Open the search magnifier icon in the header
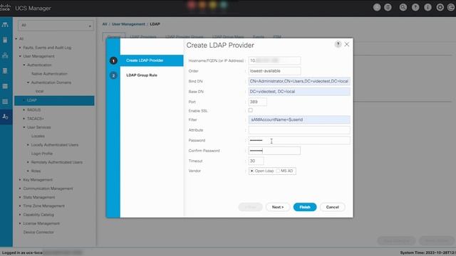The image size is (456, 256). tap(403, 8)
